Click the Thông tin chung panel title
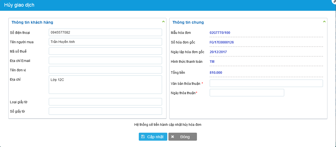The height and width of the screenshot is (147, 336). pos(188,22)
